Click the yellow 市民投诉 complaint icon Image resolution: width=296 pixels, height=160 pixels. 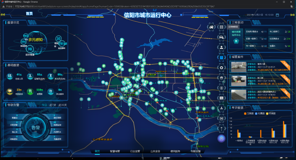tap(10, 92)
